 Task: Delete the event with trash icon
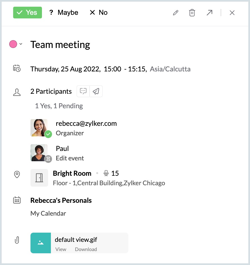point(192,13)
